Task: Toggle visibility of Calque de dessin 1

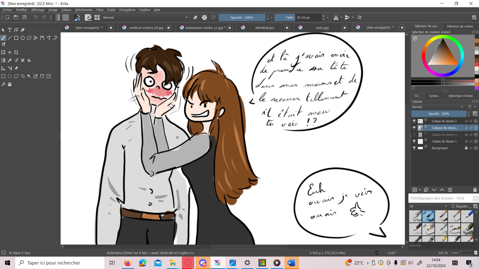Action: (x=414, y=141)
